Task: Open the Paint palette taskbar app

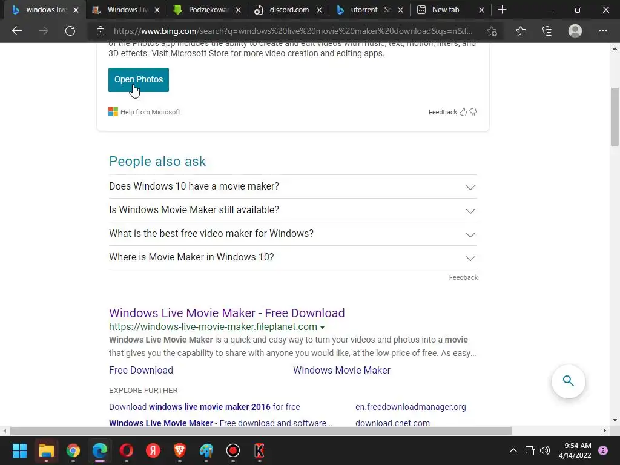Action: click(206, 450)
